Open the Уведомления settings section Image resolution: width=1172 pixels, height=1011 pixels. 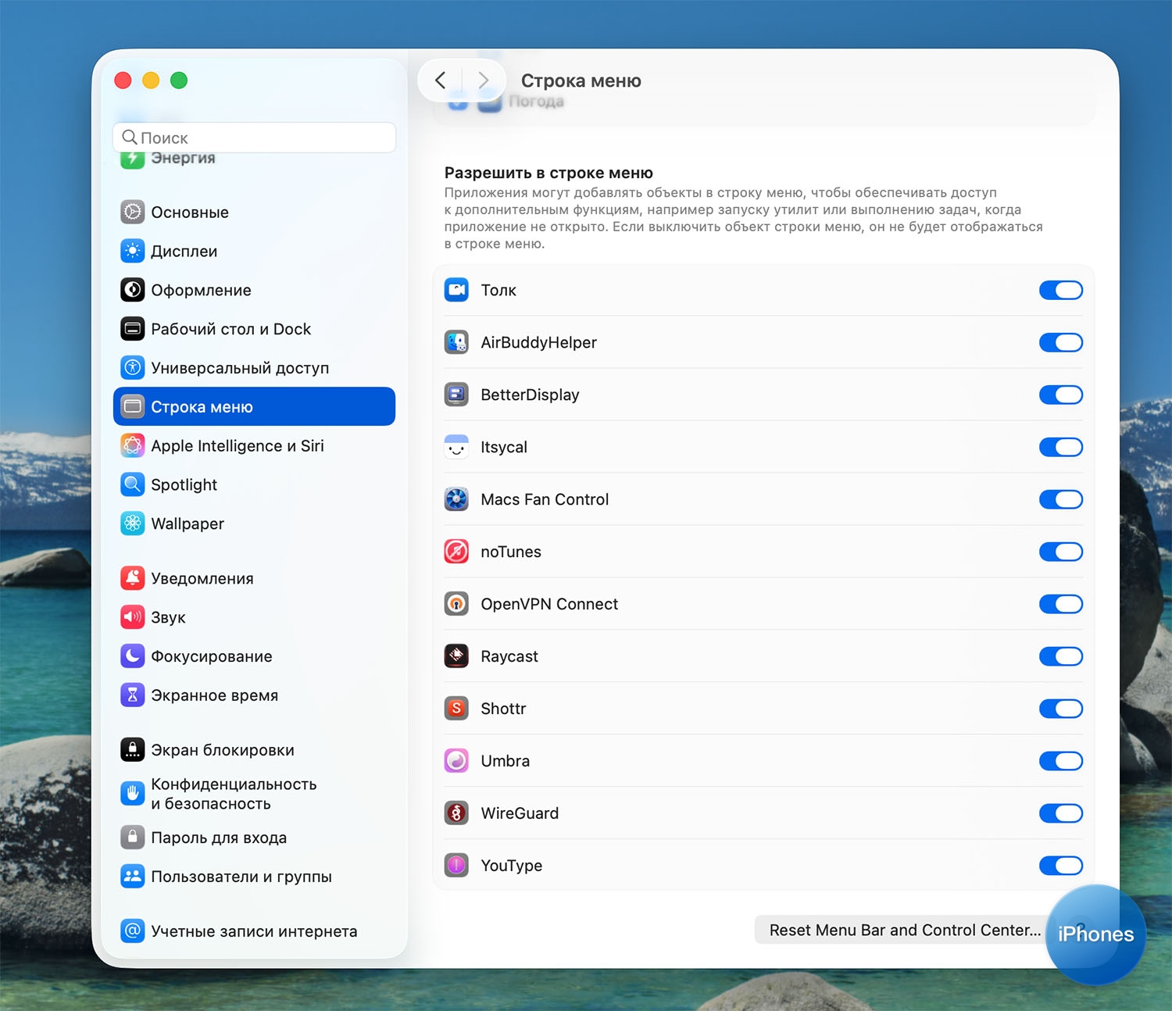[x=202, y=578]
